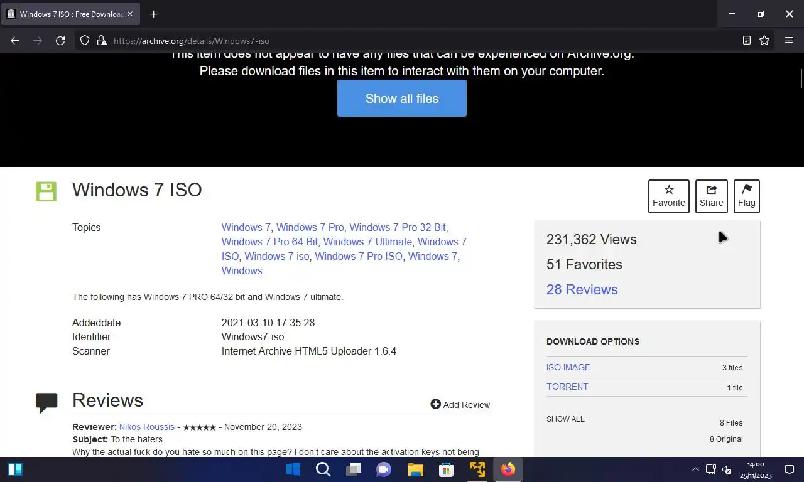
Task: Select the 3 files count text
Action: [732, 368]
